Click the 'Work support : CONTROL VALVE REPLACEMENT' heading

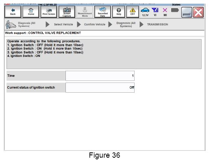(43, 33)
